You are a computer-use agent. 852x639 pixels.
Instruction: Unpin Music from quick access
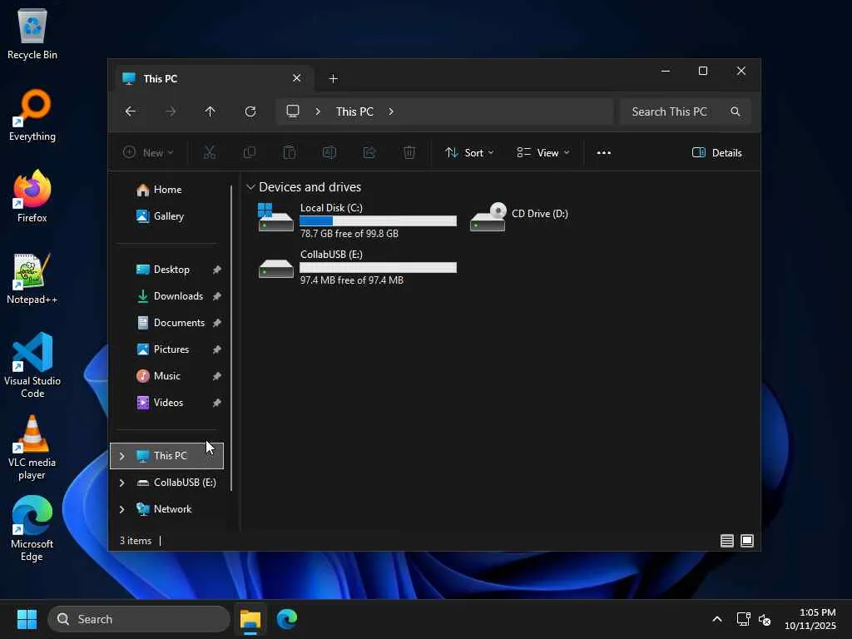coord(217,376)
